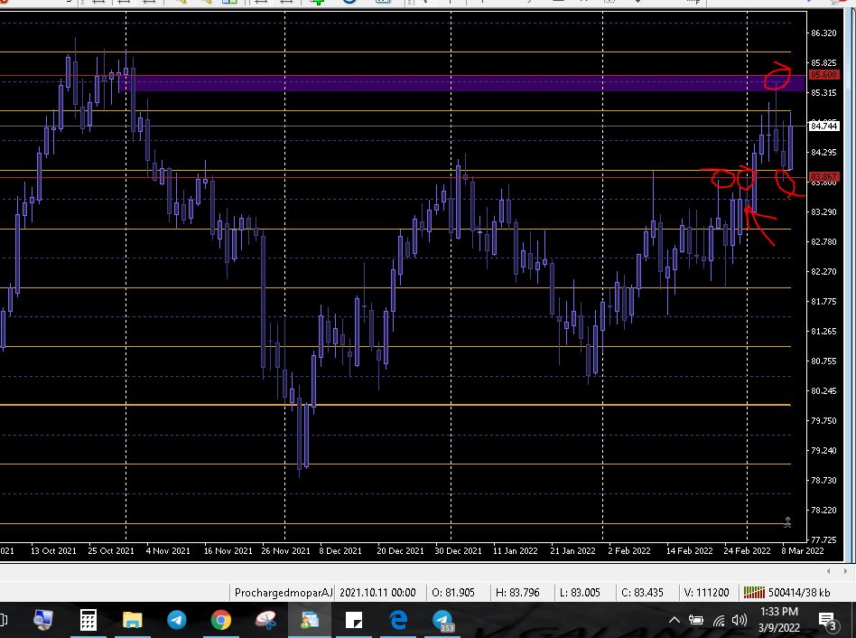
Task: Click the left scroll arrow below chart
Action: 829,571
